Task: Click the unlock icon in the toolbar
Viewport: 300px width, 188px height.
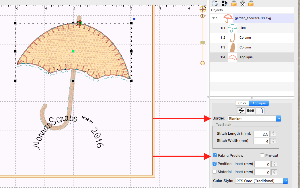Action: pyautogui.click(x=251, y=3)
